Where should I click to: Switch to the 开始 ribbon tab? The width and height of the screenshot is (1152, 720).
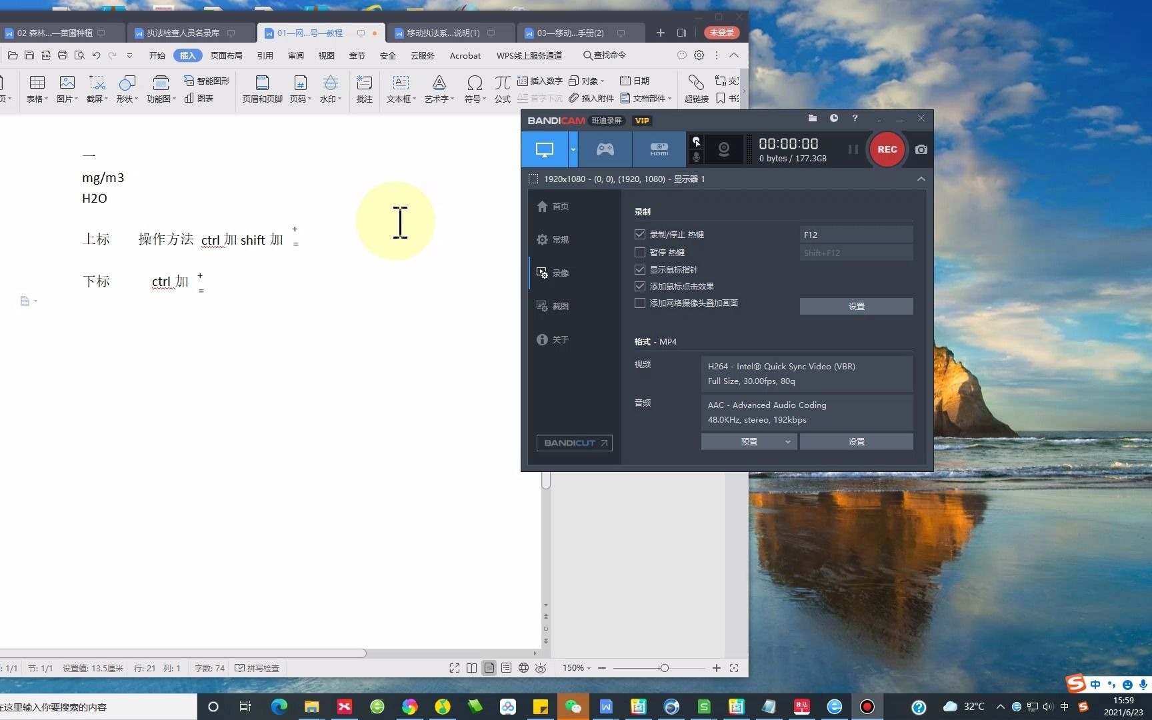coord(157,55)
